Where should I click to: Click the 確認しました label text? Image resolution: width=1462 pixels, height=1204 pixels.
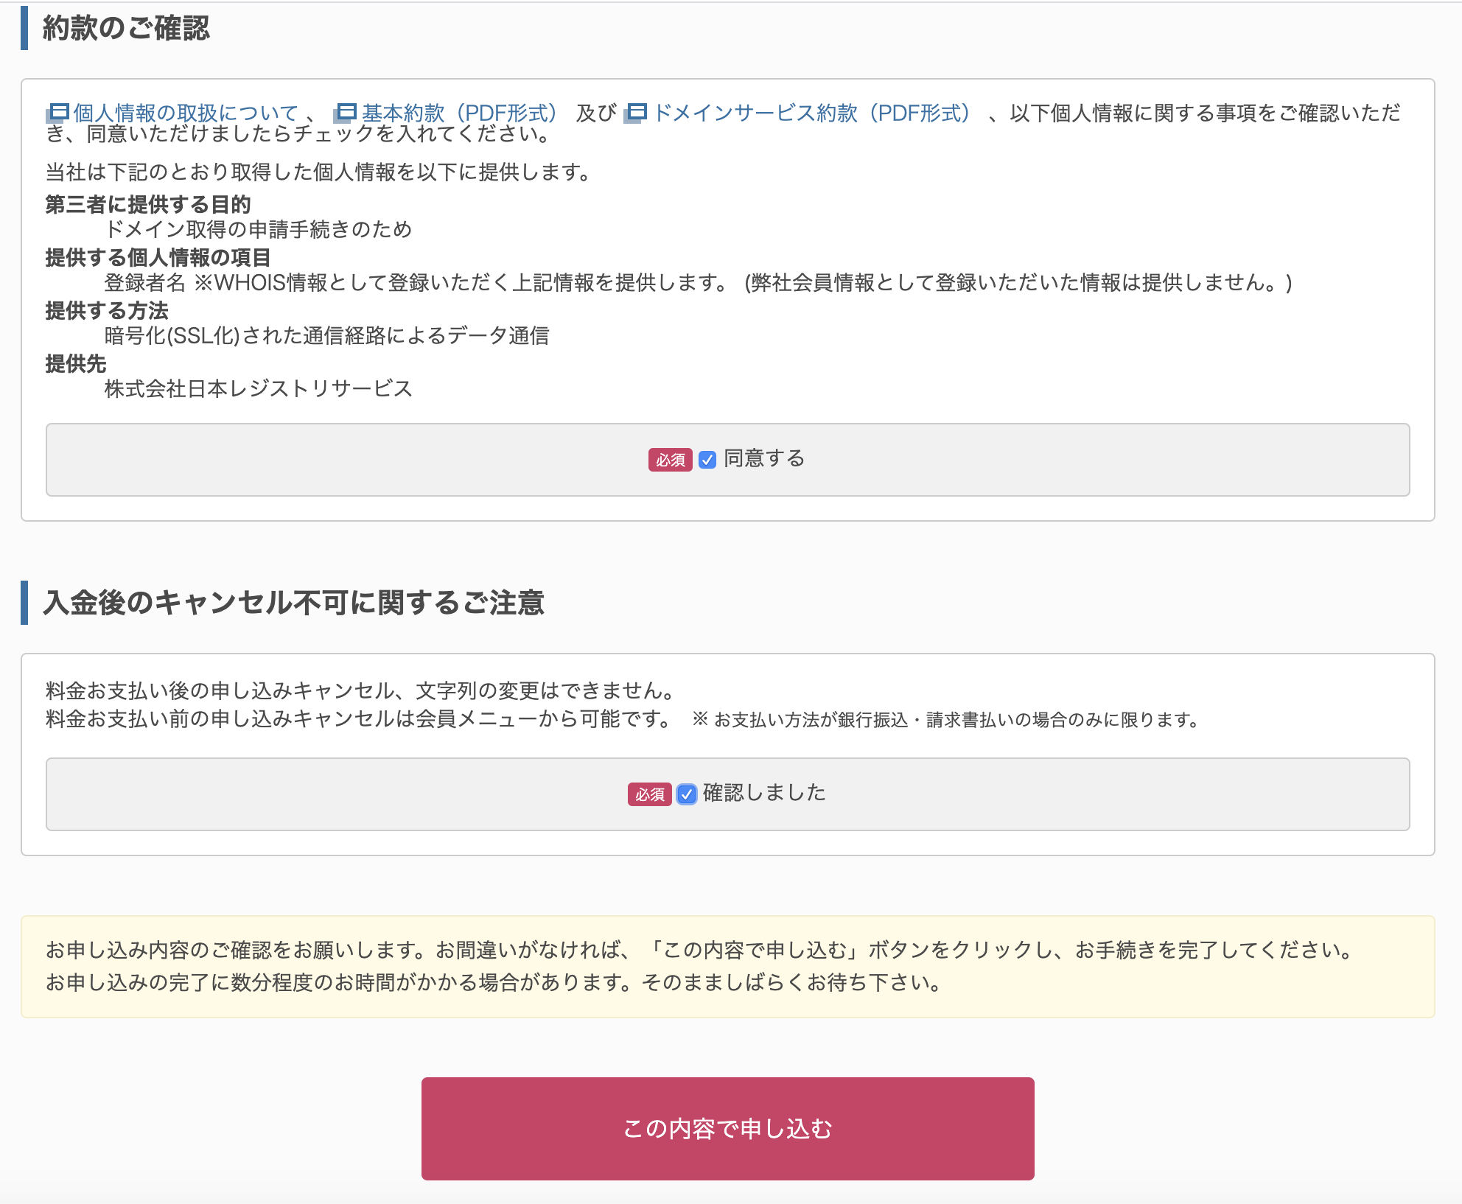coord(764,793)
